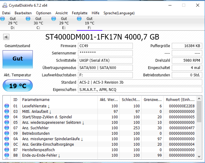This screenshot has height=163, width=205.
Task: Click status orb for Anz. Suchfehler row
Action: pos(7,128)
